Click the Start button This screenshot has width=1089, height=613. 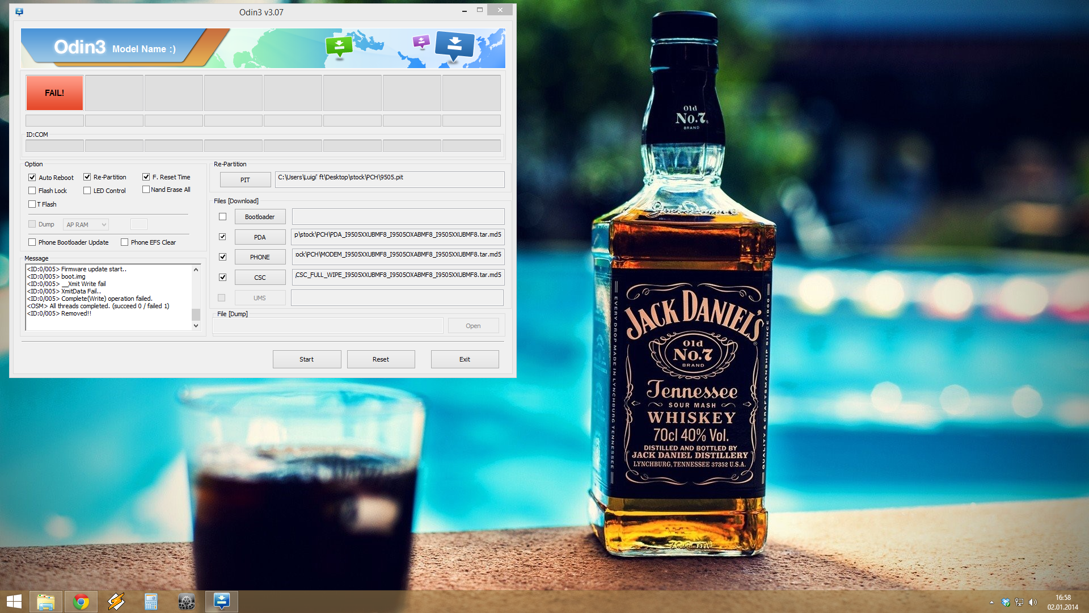click(307, 359)
